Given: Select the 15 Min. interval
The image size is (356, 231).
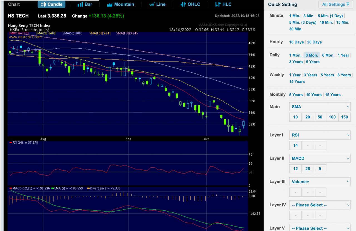Looking at the screenshot, I should [x=343, y=22].
